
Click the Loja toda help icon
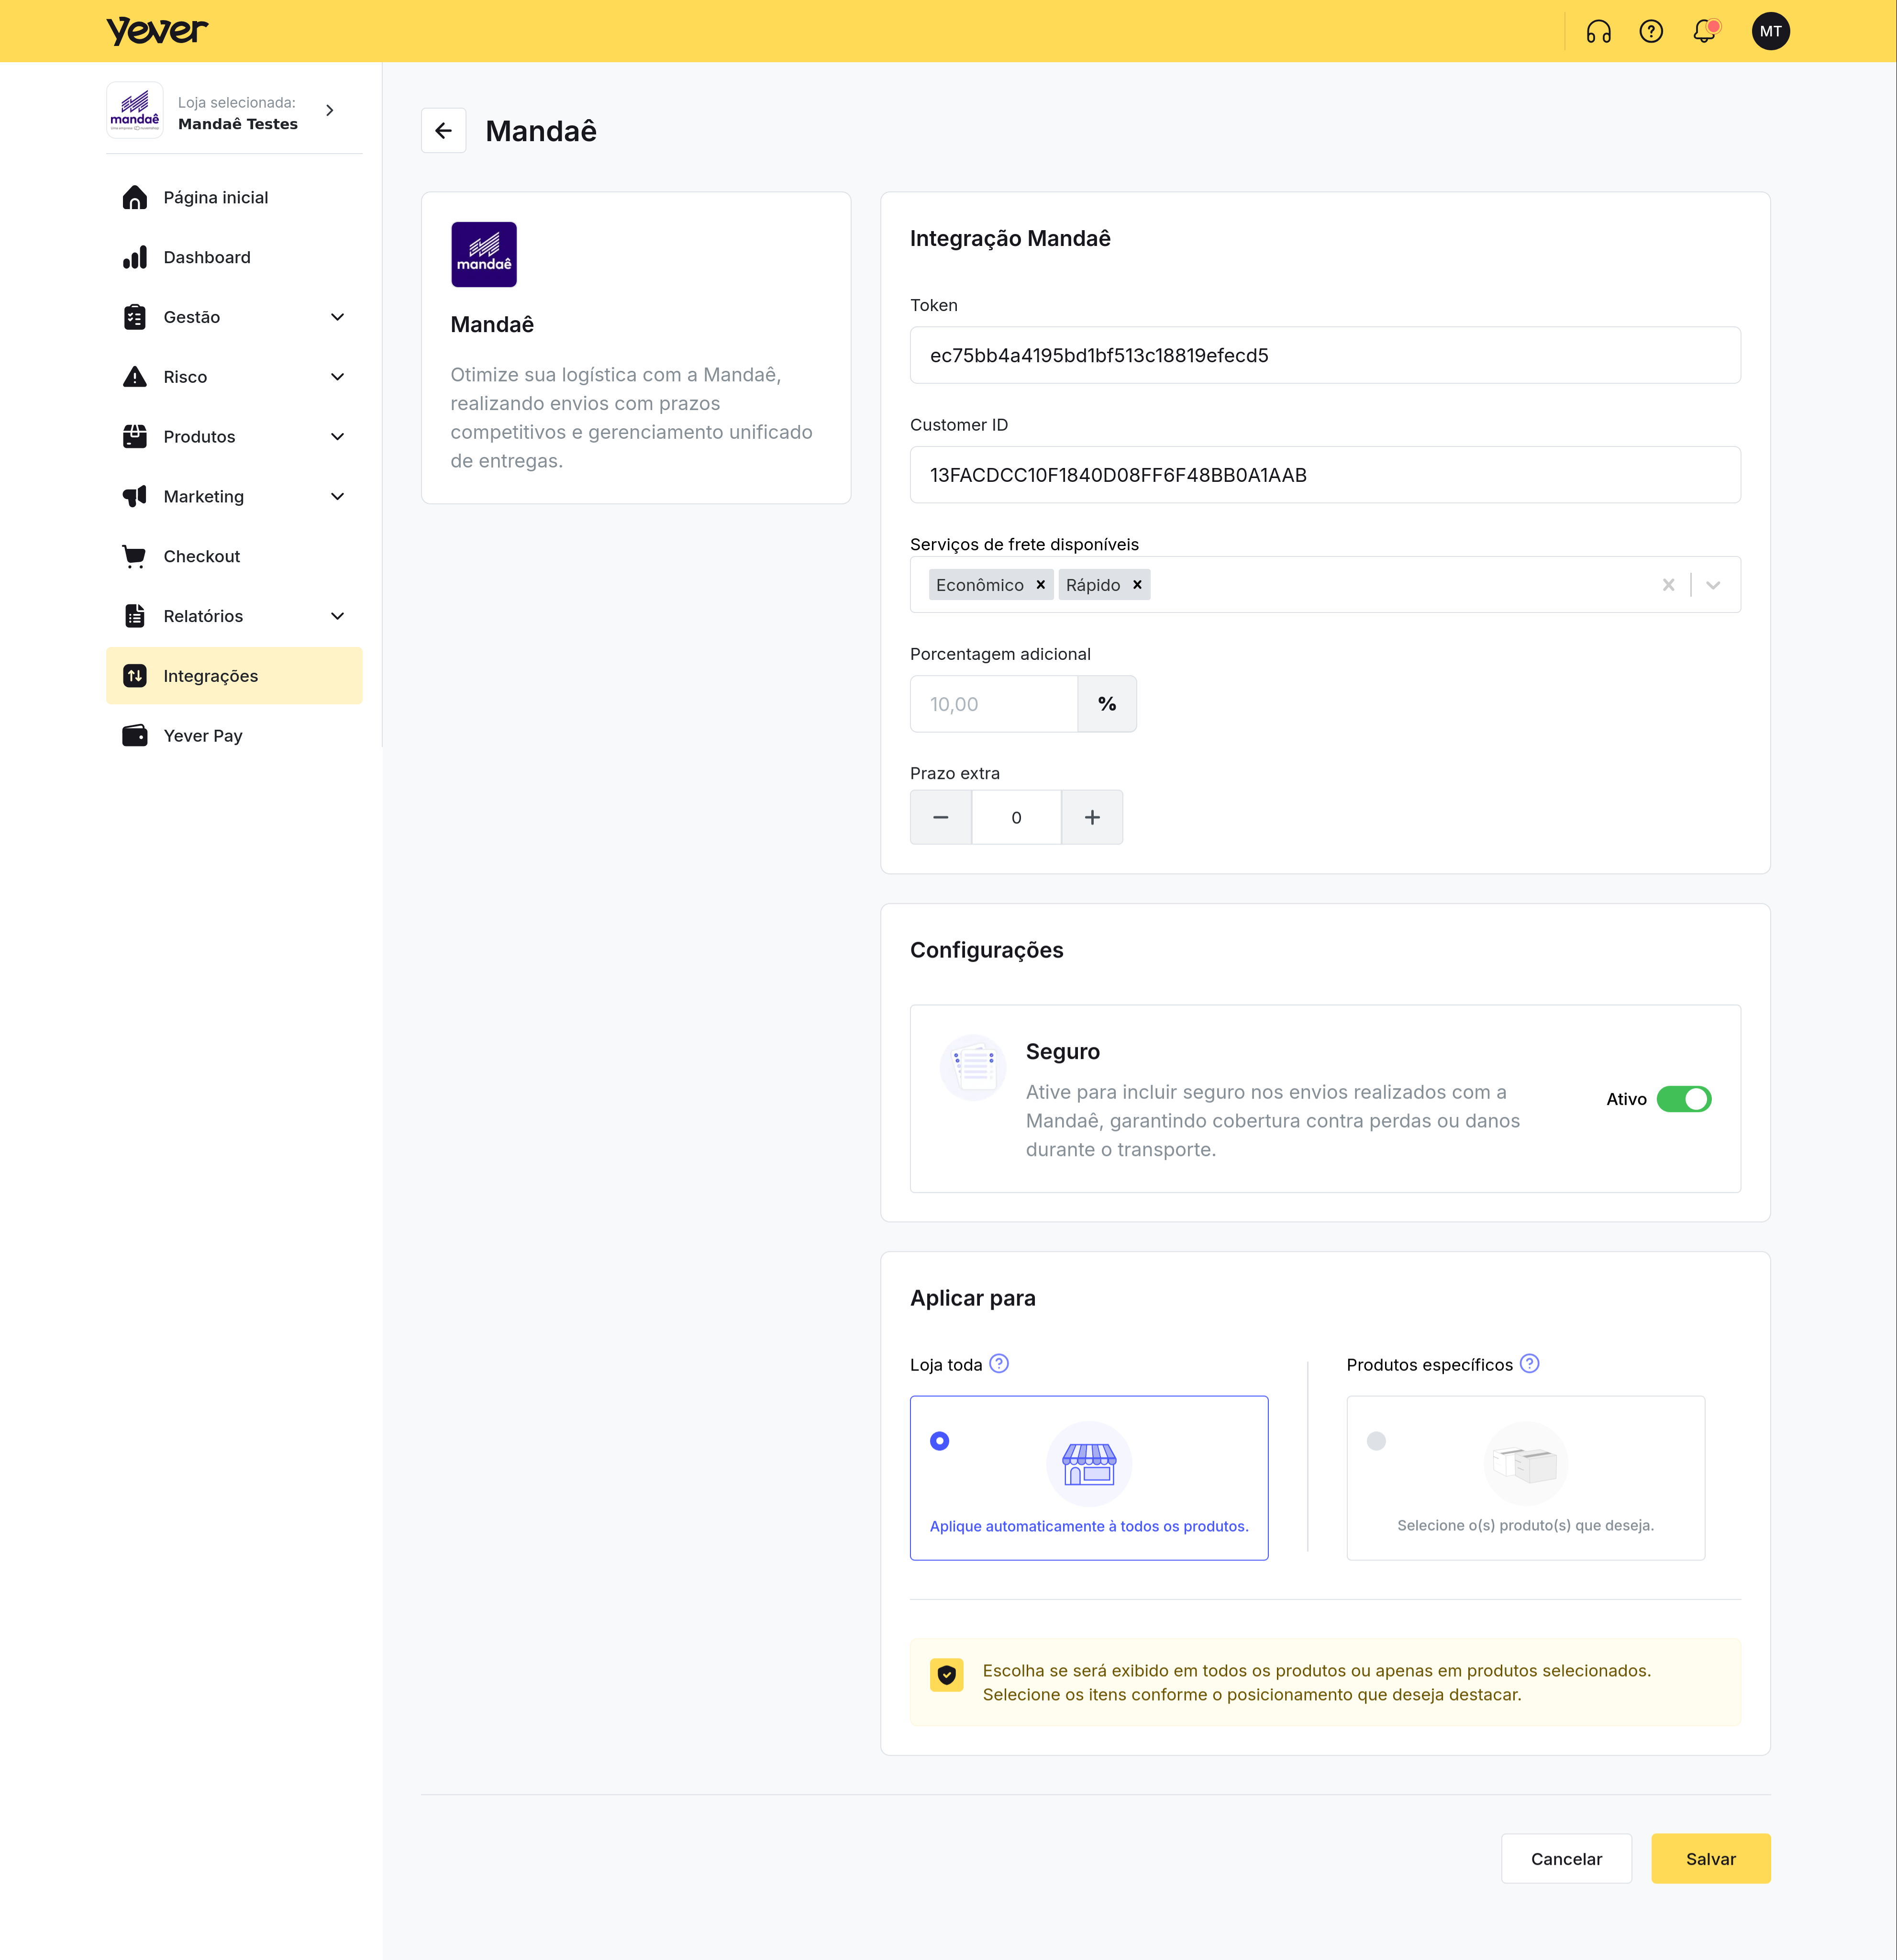(x=999, y=1364)
